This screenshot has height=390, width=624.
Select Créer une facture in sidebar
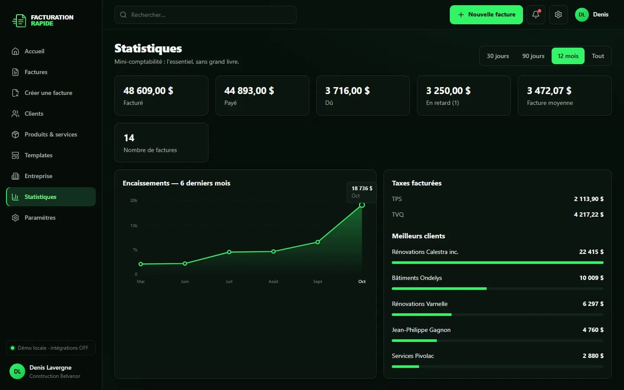pyautogui.click(x=51, y=93)
